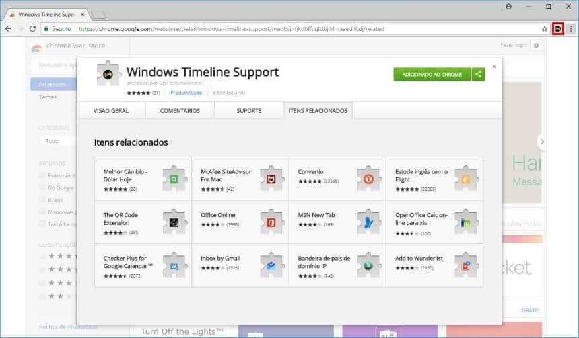Click the next arrow on the store carousel
Image resolution: width=579 pixels, height=338 pixels.
tap(541, 142)
